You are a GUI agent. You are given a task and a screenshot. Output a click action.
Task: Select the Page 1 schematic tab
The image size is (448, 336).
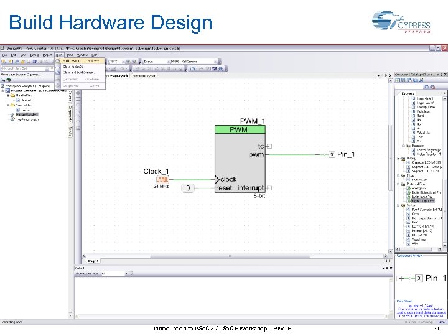tap(93, 261)
